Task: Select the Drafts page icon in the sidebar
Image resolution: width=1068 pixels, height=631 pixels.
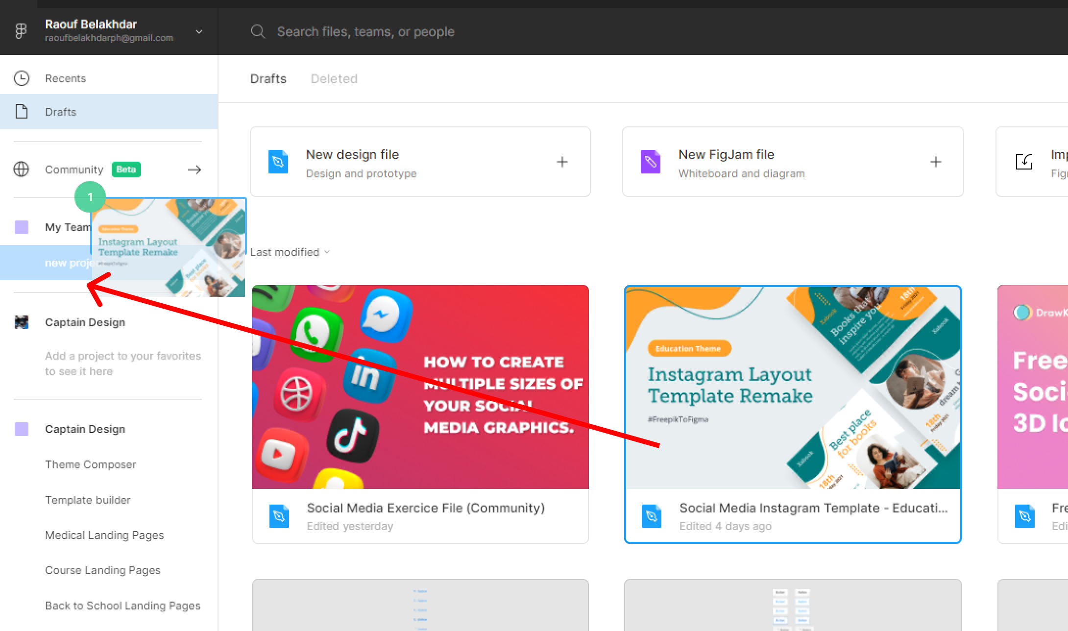Action: (x=22, y=111)
